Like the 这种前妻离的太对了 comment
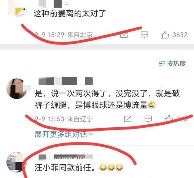The image size is (194, 178). tap(165, 35)
